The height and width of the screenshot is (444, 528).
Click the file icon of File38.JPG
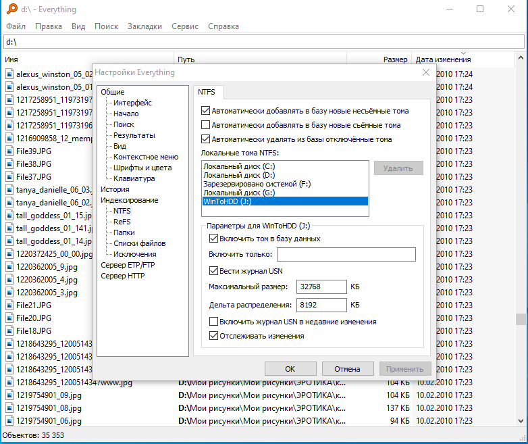9,164
